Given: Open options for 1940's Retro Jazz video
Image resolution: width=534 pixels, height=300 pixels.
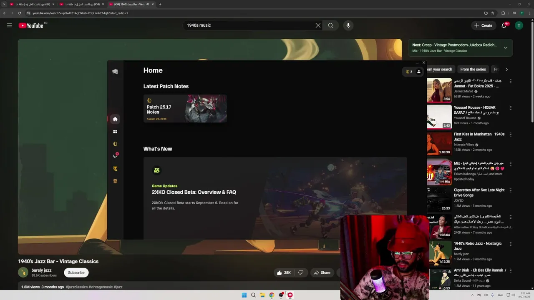Looking at the screenshot, I should click(x=511, y=244).
